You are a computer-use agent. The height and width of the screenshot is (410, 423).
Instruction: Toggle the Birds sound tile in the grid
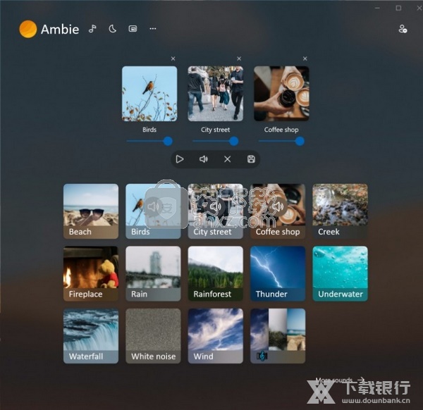pos(153,211)
